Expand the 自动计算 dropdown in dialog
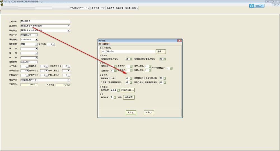This screenshot has height=151, width=280. tap(115, 97)
